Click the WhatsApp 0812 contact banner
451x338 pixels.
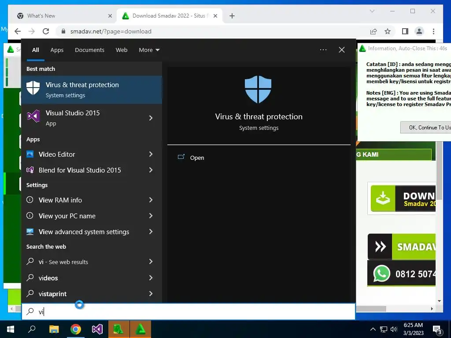[x=402, y=273]
